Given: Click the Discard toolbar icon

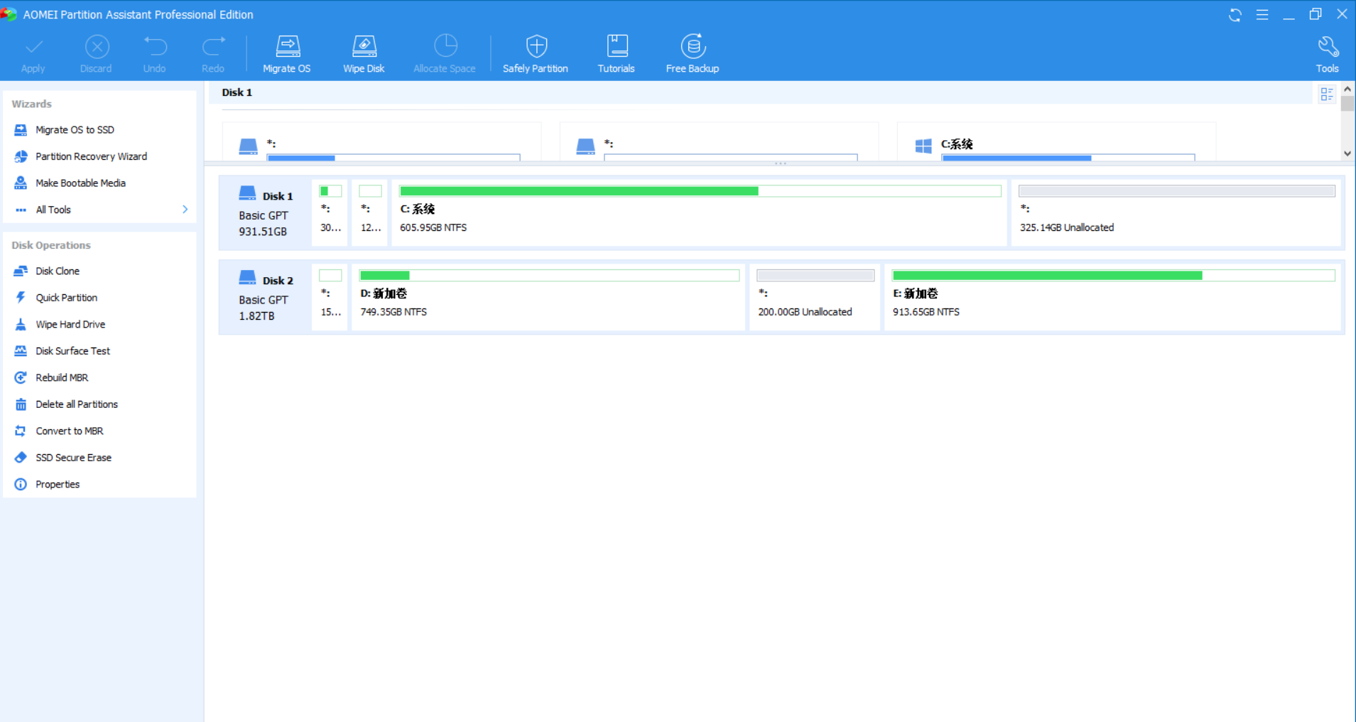Looking at the screenshot, I should click(97, 47).
